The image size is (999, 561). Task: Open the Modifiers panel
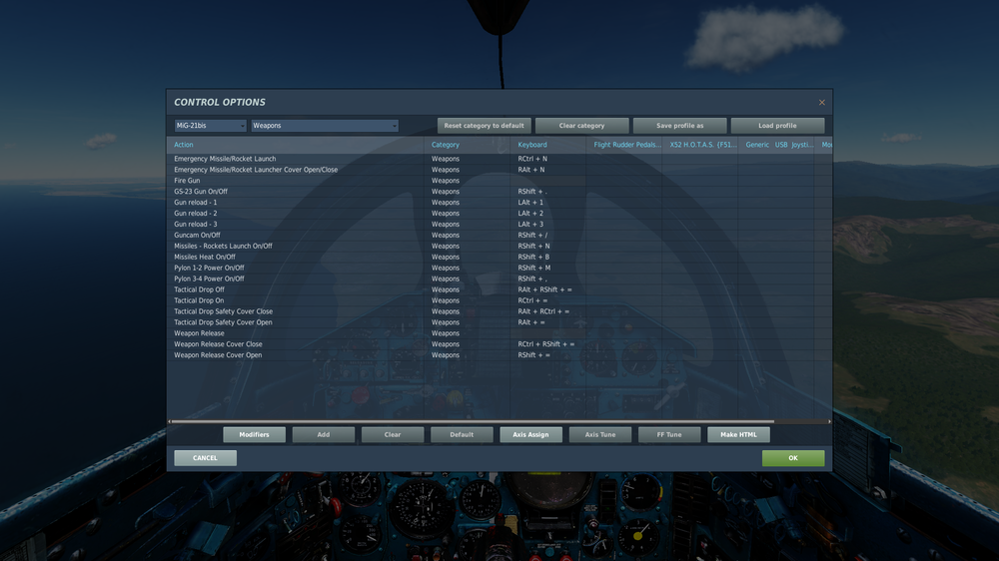click(254, 435)
